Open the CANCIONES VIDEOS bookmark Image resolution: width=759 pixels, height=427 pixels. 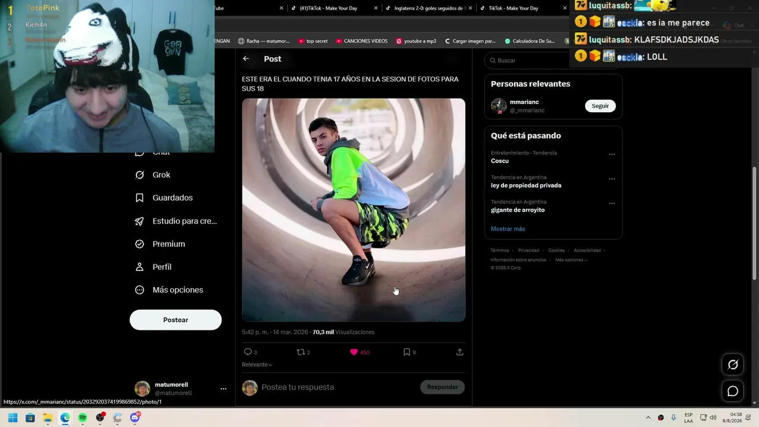tap(361, 41)
